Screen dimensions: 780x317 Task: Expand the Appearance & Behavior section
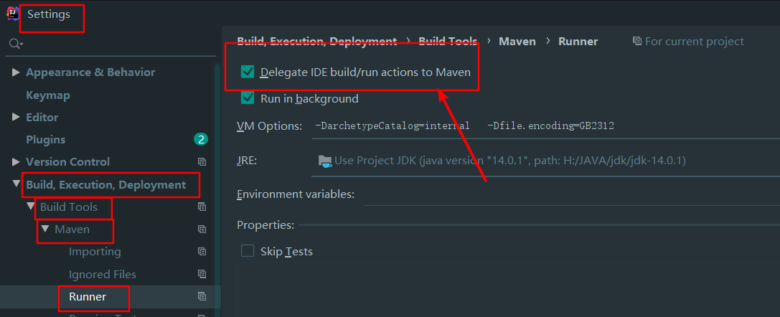click(x=16, y=72)
